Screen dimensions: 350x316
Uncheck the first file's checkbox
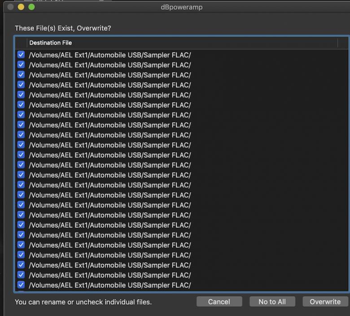coord(21,55)
